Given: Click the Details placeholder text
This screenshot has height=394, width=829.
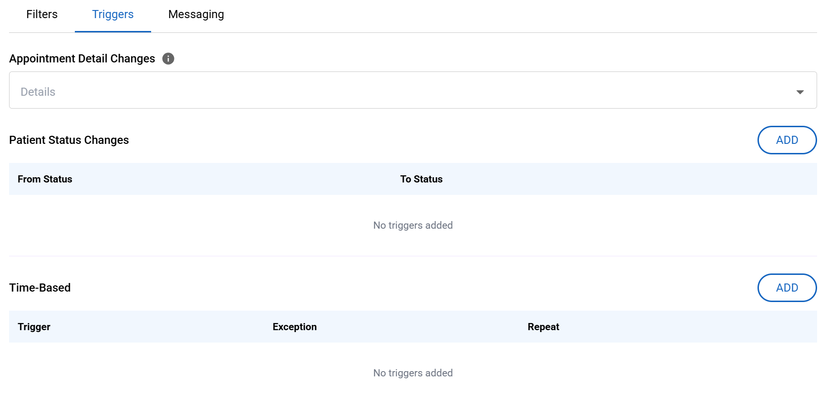Looking at the screenshot, I should coord(38,92).
